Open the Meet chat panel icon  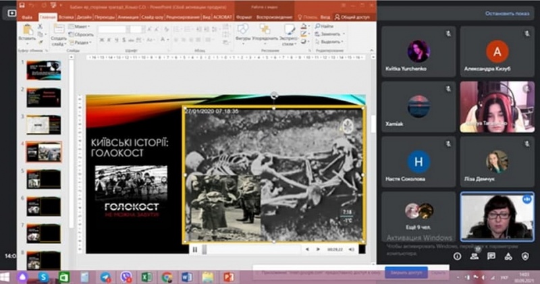coord(491,256)
